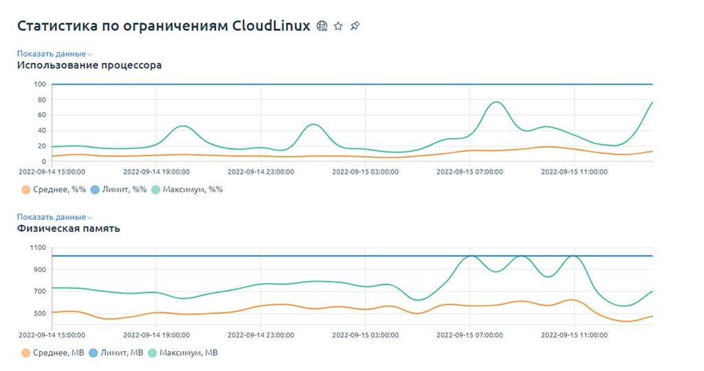The image size is (704, 371).
Task: Click the orange Среднее, %% color circle
Action: coord(25,190)
